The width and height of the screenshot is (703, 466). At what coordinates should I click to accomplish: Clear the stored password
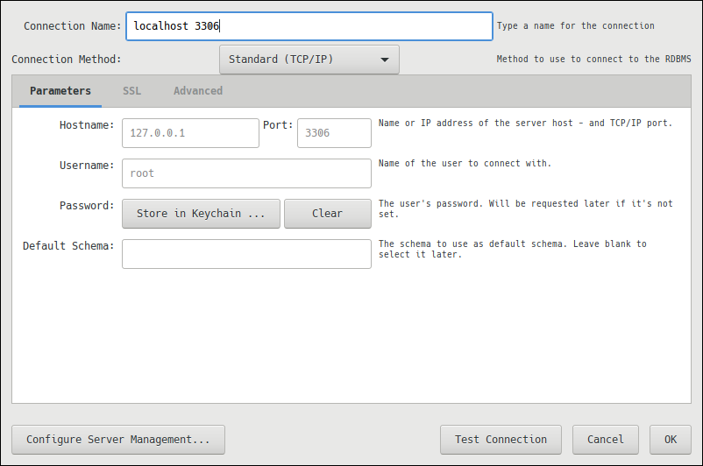pos(327,214)
